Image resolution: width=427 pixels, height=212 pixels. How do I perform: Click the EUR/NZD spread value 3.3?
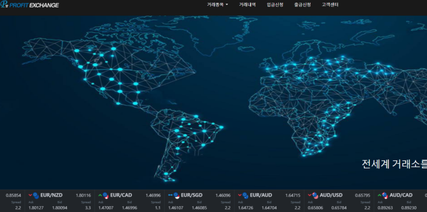89,208
